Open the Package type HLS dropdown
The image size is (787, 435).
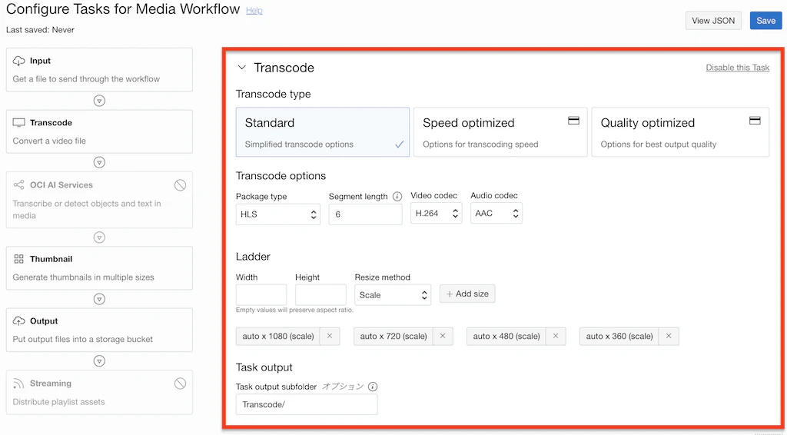[278, 214]
